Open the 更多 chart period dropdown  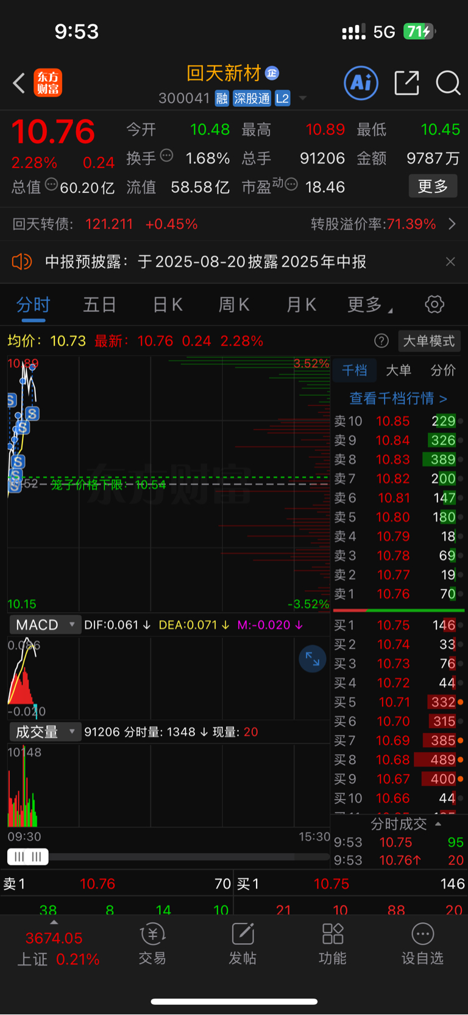click(x=370, y=305)
